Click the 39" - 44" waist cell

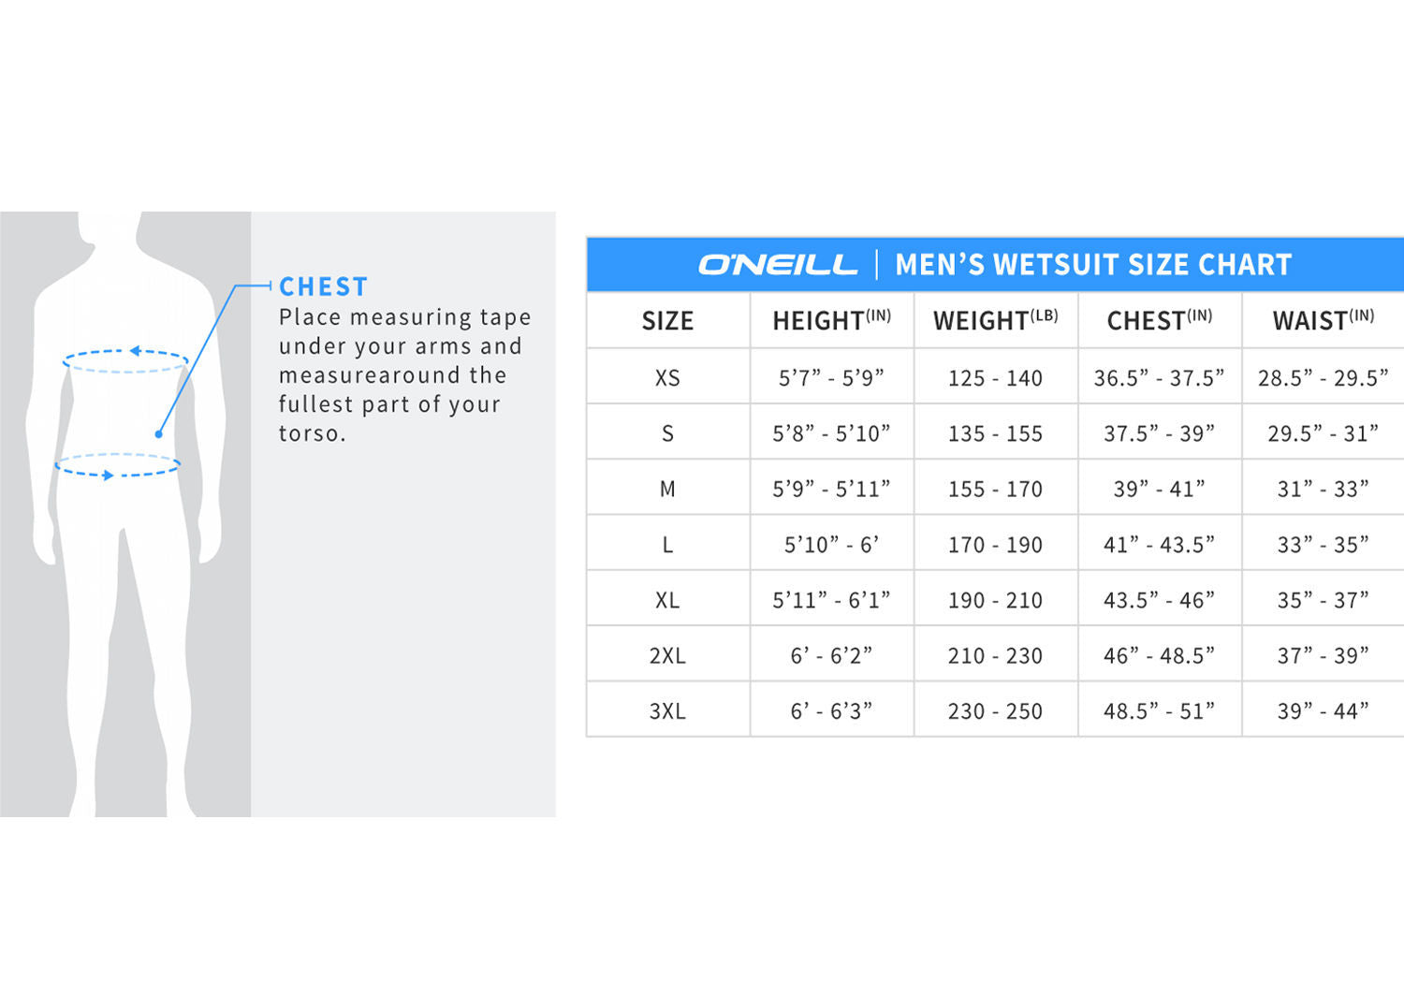[x=1324, y=711]
